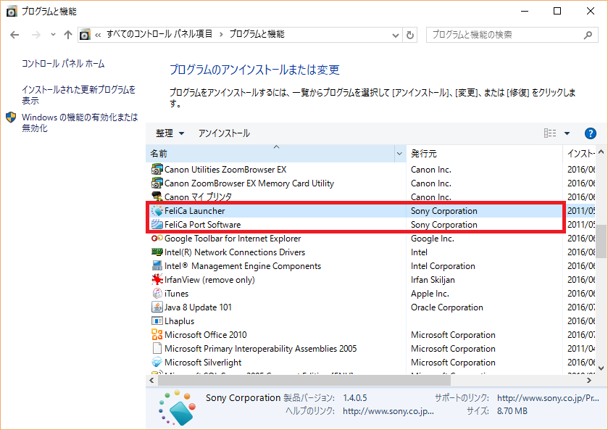Click the control panel icon in address bar
608x430 pixels.
[85, 35]
